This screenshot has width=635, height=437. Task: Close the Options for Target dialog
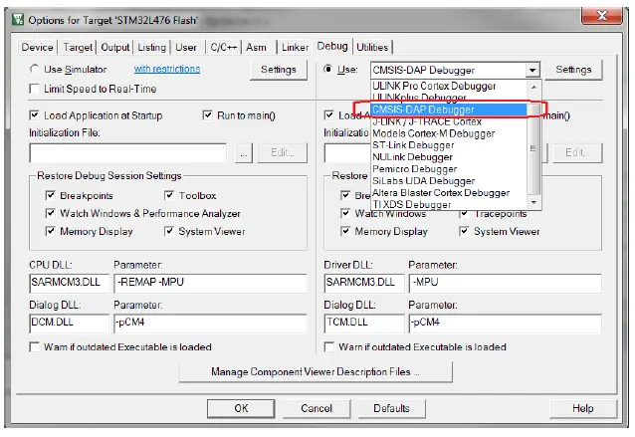click(x=602, y=16)
